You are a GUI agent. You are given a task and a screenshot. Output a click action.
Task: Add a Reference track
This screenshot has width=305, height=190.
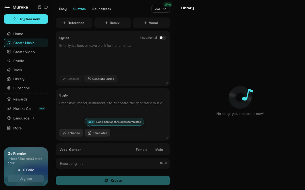click(x=74, y=23)
